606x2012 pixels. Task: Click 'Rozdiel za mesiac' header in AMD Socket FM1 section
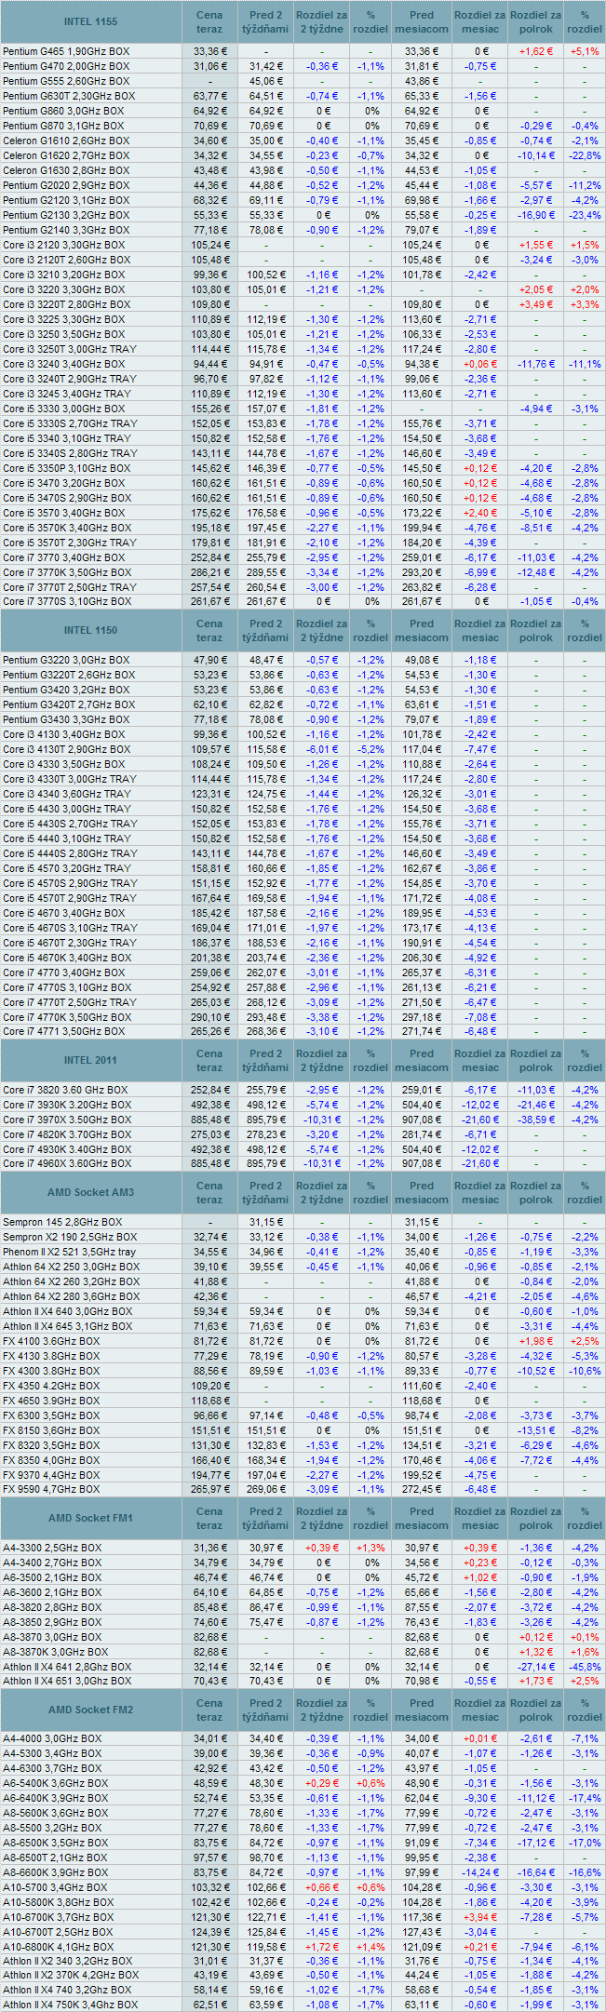(x=480, y=1518)
